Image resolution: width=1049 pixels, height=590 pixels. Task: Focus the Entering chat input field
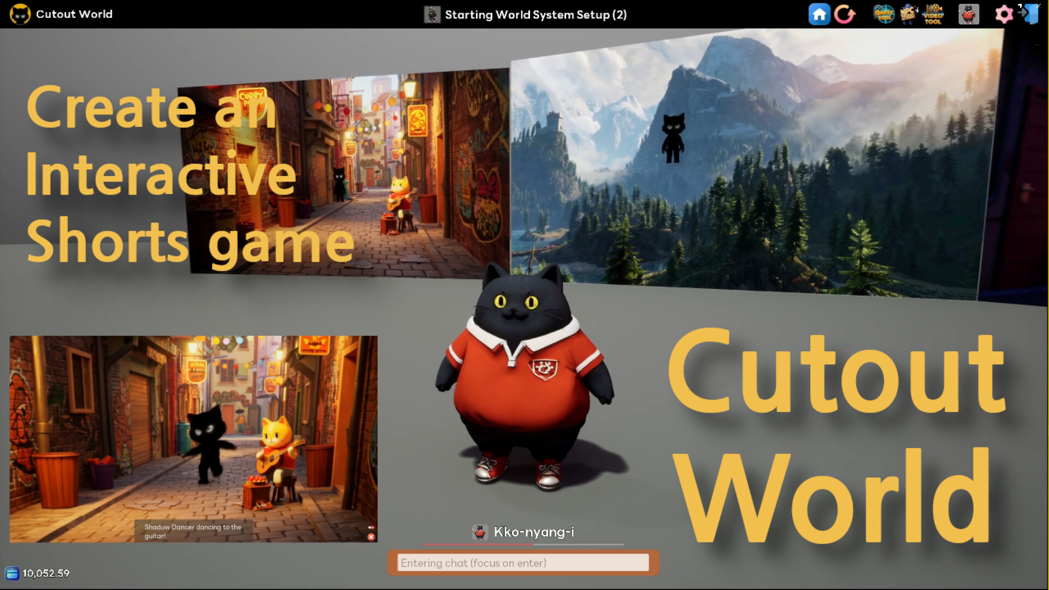523,563
